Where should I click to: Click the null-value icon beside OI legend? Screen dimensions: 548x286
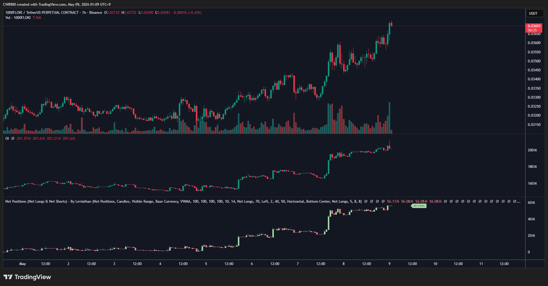pyautogui.click(x=13, y=139)
